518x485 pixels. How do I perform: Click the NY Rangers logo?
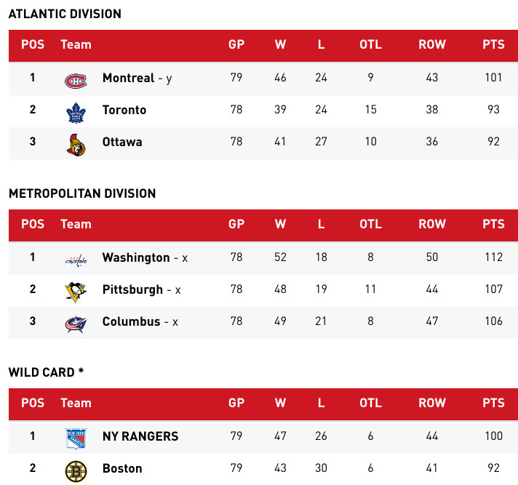[76, 438]
